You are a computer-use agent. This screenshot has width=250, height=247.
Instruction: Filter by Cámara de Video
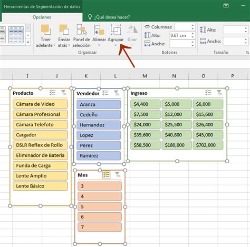(x=40, y=104)
